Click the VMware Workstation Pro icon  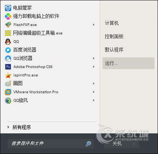tap(8, 92)
